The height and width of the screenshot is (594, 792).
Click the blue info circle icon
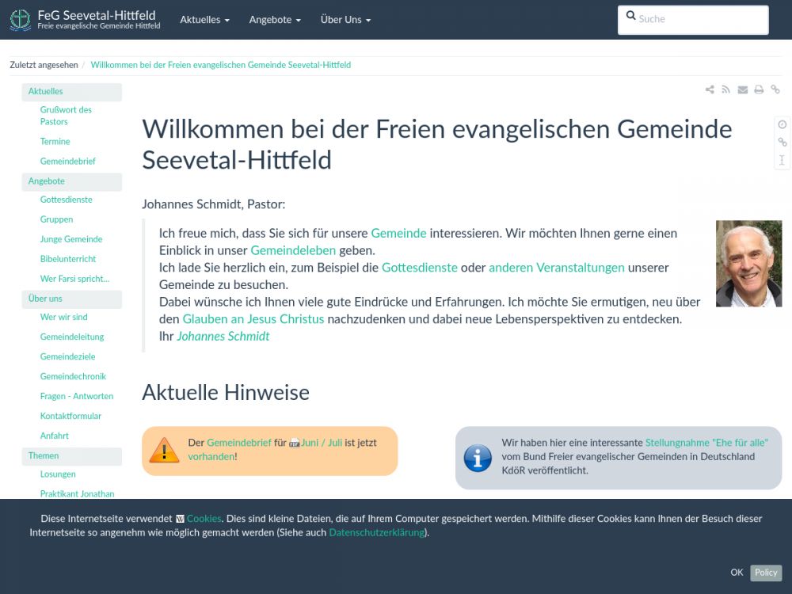tap(478, 458)
